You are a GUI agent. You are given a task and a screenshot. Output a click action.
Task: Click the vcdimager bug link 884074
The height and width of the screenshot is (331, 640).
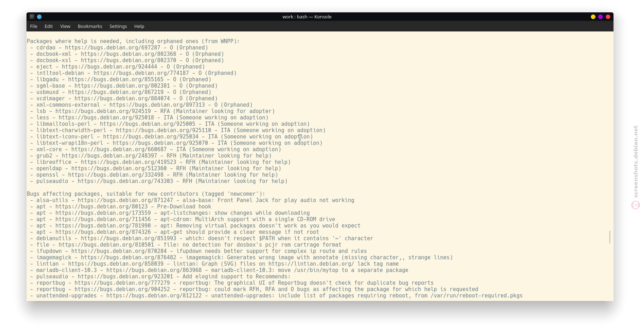[122, 99]
